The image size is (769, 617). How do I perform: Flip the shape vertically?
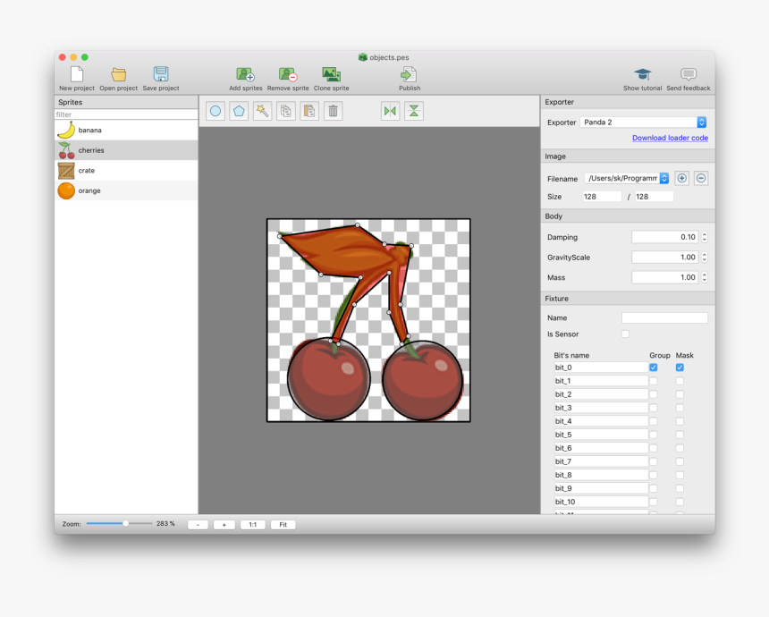pos(413,110)
